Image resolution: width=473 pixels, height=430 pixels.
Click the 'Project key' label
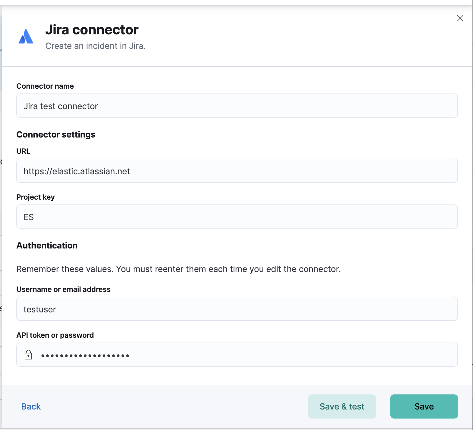coord(35,197)
